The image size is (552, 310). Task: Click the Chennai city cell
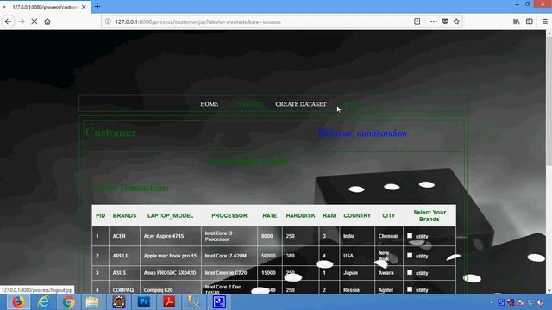388,236
